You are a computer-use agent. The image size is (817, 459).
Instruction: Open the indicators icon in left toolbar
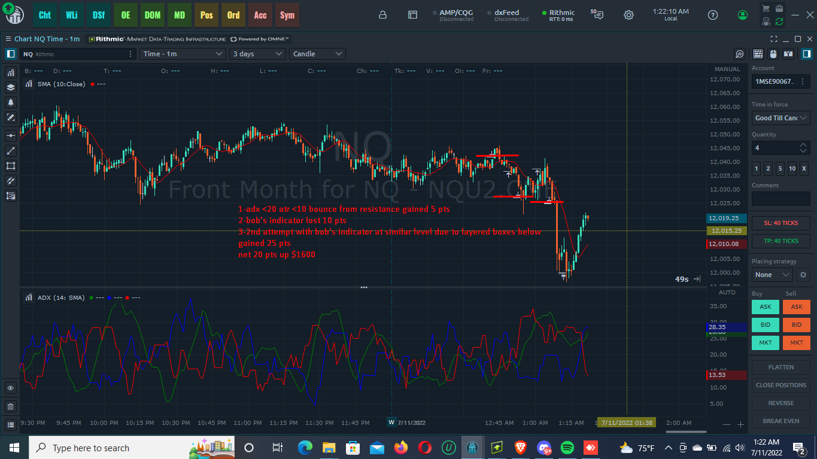tap(11, 72)
